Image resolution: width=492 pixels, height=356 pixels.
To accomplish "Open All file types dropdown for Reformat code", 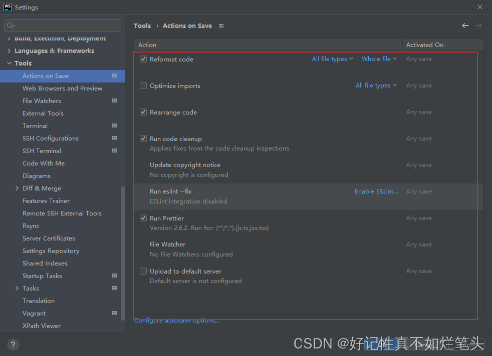I will pos(332,59).
